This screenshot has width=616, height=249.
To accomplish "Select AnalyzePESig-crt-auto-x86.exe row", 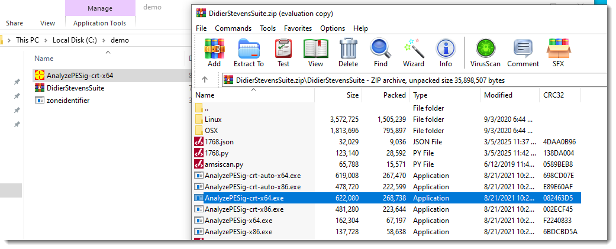I will point(388,187).
